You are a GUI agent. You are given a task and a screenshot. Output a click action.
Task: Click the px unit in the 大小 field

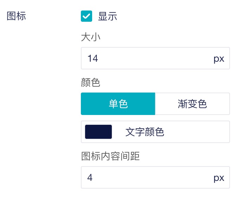pyautogui.click(x=219, y=58)
